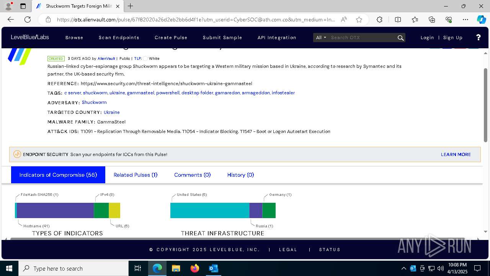The width and height of the screenshot is (490, 276).
Task: Switch to Related Pulses tab
Action: (136, 175)
